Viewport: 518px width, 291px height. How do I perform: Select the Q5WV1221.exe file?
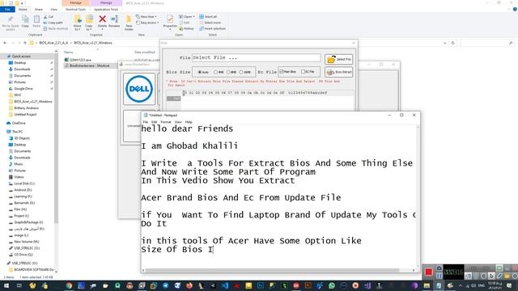click(78, 60)
